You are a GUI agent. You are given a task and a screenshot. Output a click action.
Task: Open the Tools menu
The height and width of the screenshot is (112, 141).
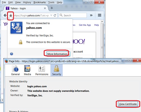51,2
